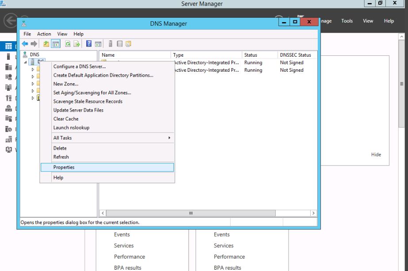The height and width of the screenshot is (271, 408).
Task: Open the Tools menu in Server Manager
Action: pos(347,21)
